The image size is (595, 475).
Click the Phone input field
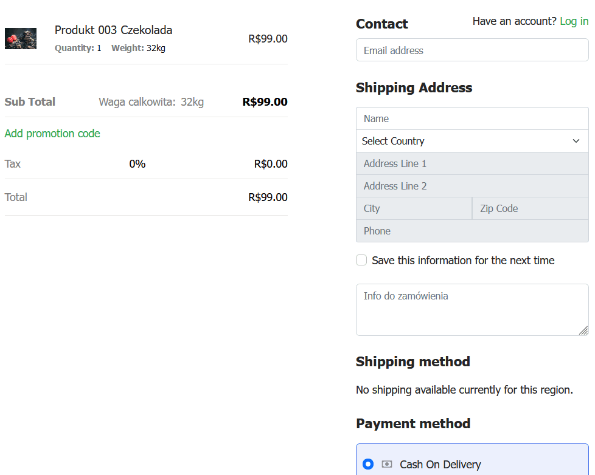(x=472, y=231)
